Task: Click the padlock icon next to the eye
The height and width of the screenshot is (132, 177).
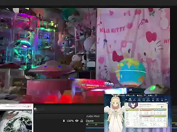Action: (81, 121)
